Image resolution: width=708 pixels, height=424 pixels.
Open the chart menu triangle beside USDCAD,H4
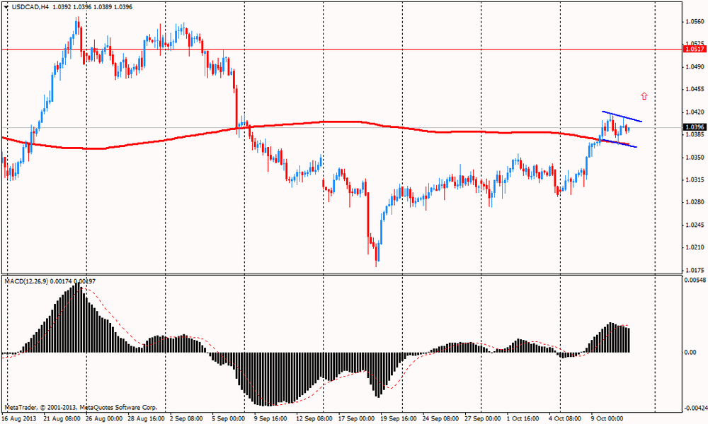[x=6, y=7]
